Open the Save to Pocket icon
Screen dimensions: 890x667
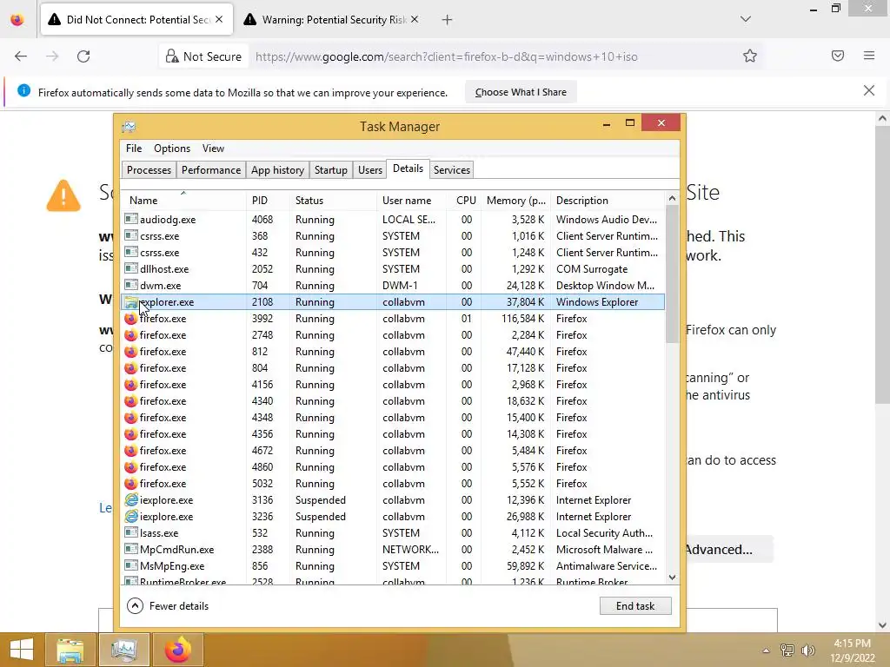(x=838, y=56)
